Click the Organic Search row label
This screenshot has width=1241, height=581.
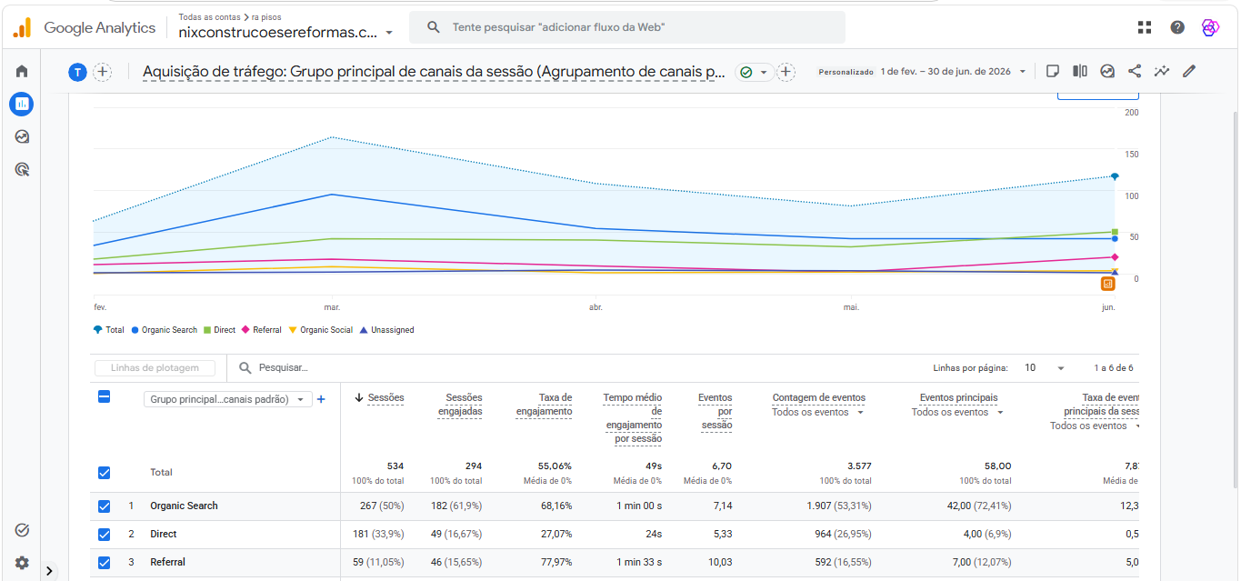tap(184, 506)
